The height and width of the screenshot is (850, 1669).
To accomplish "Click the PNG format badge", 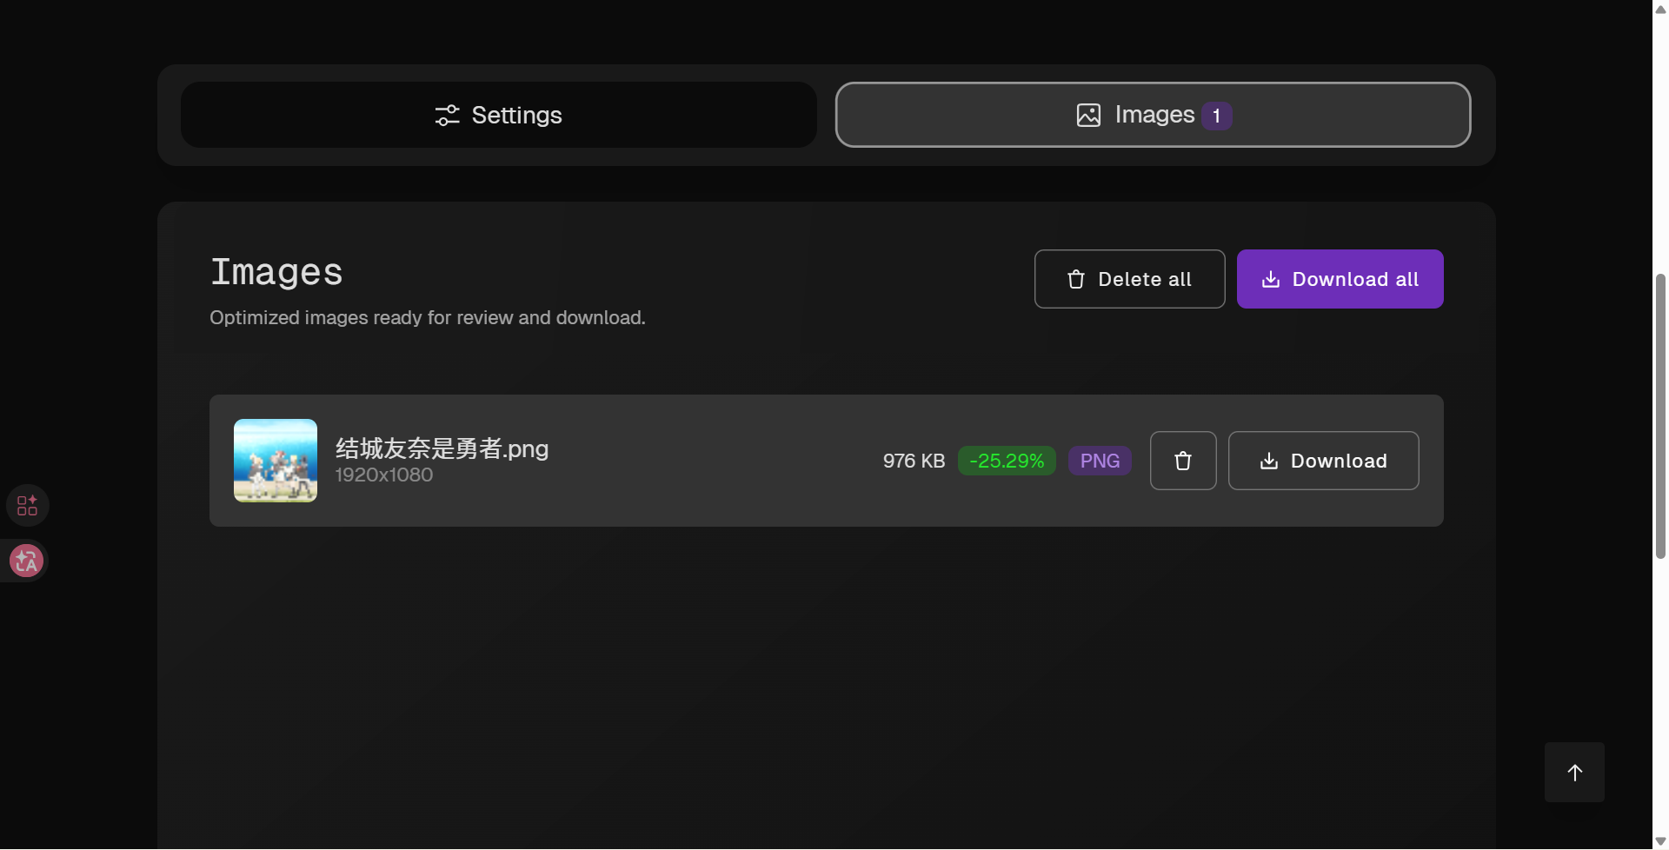I will point(1100,461).
